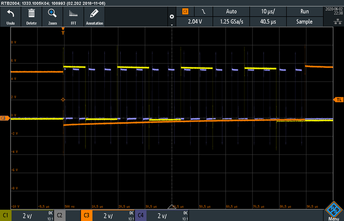This screenshot has height=221, width=344.
Task: Select the center time reference triangle marker
Action: 172,207
